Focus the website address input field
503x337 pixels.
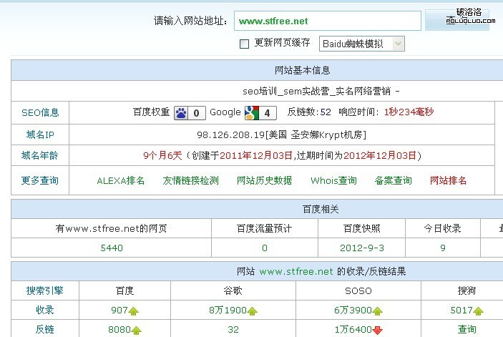point(327,21)
